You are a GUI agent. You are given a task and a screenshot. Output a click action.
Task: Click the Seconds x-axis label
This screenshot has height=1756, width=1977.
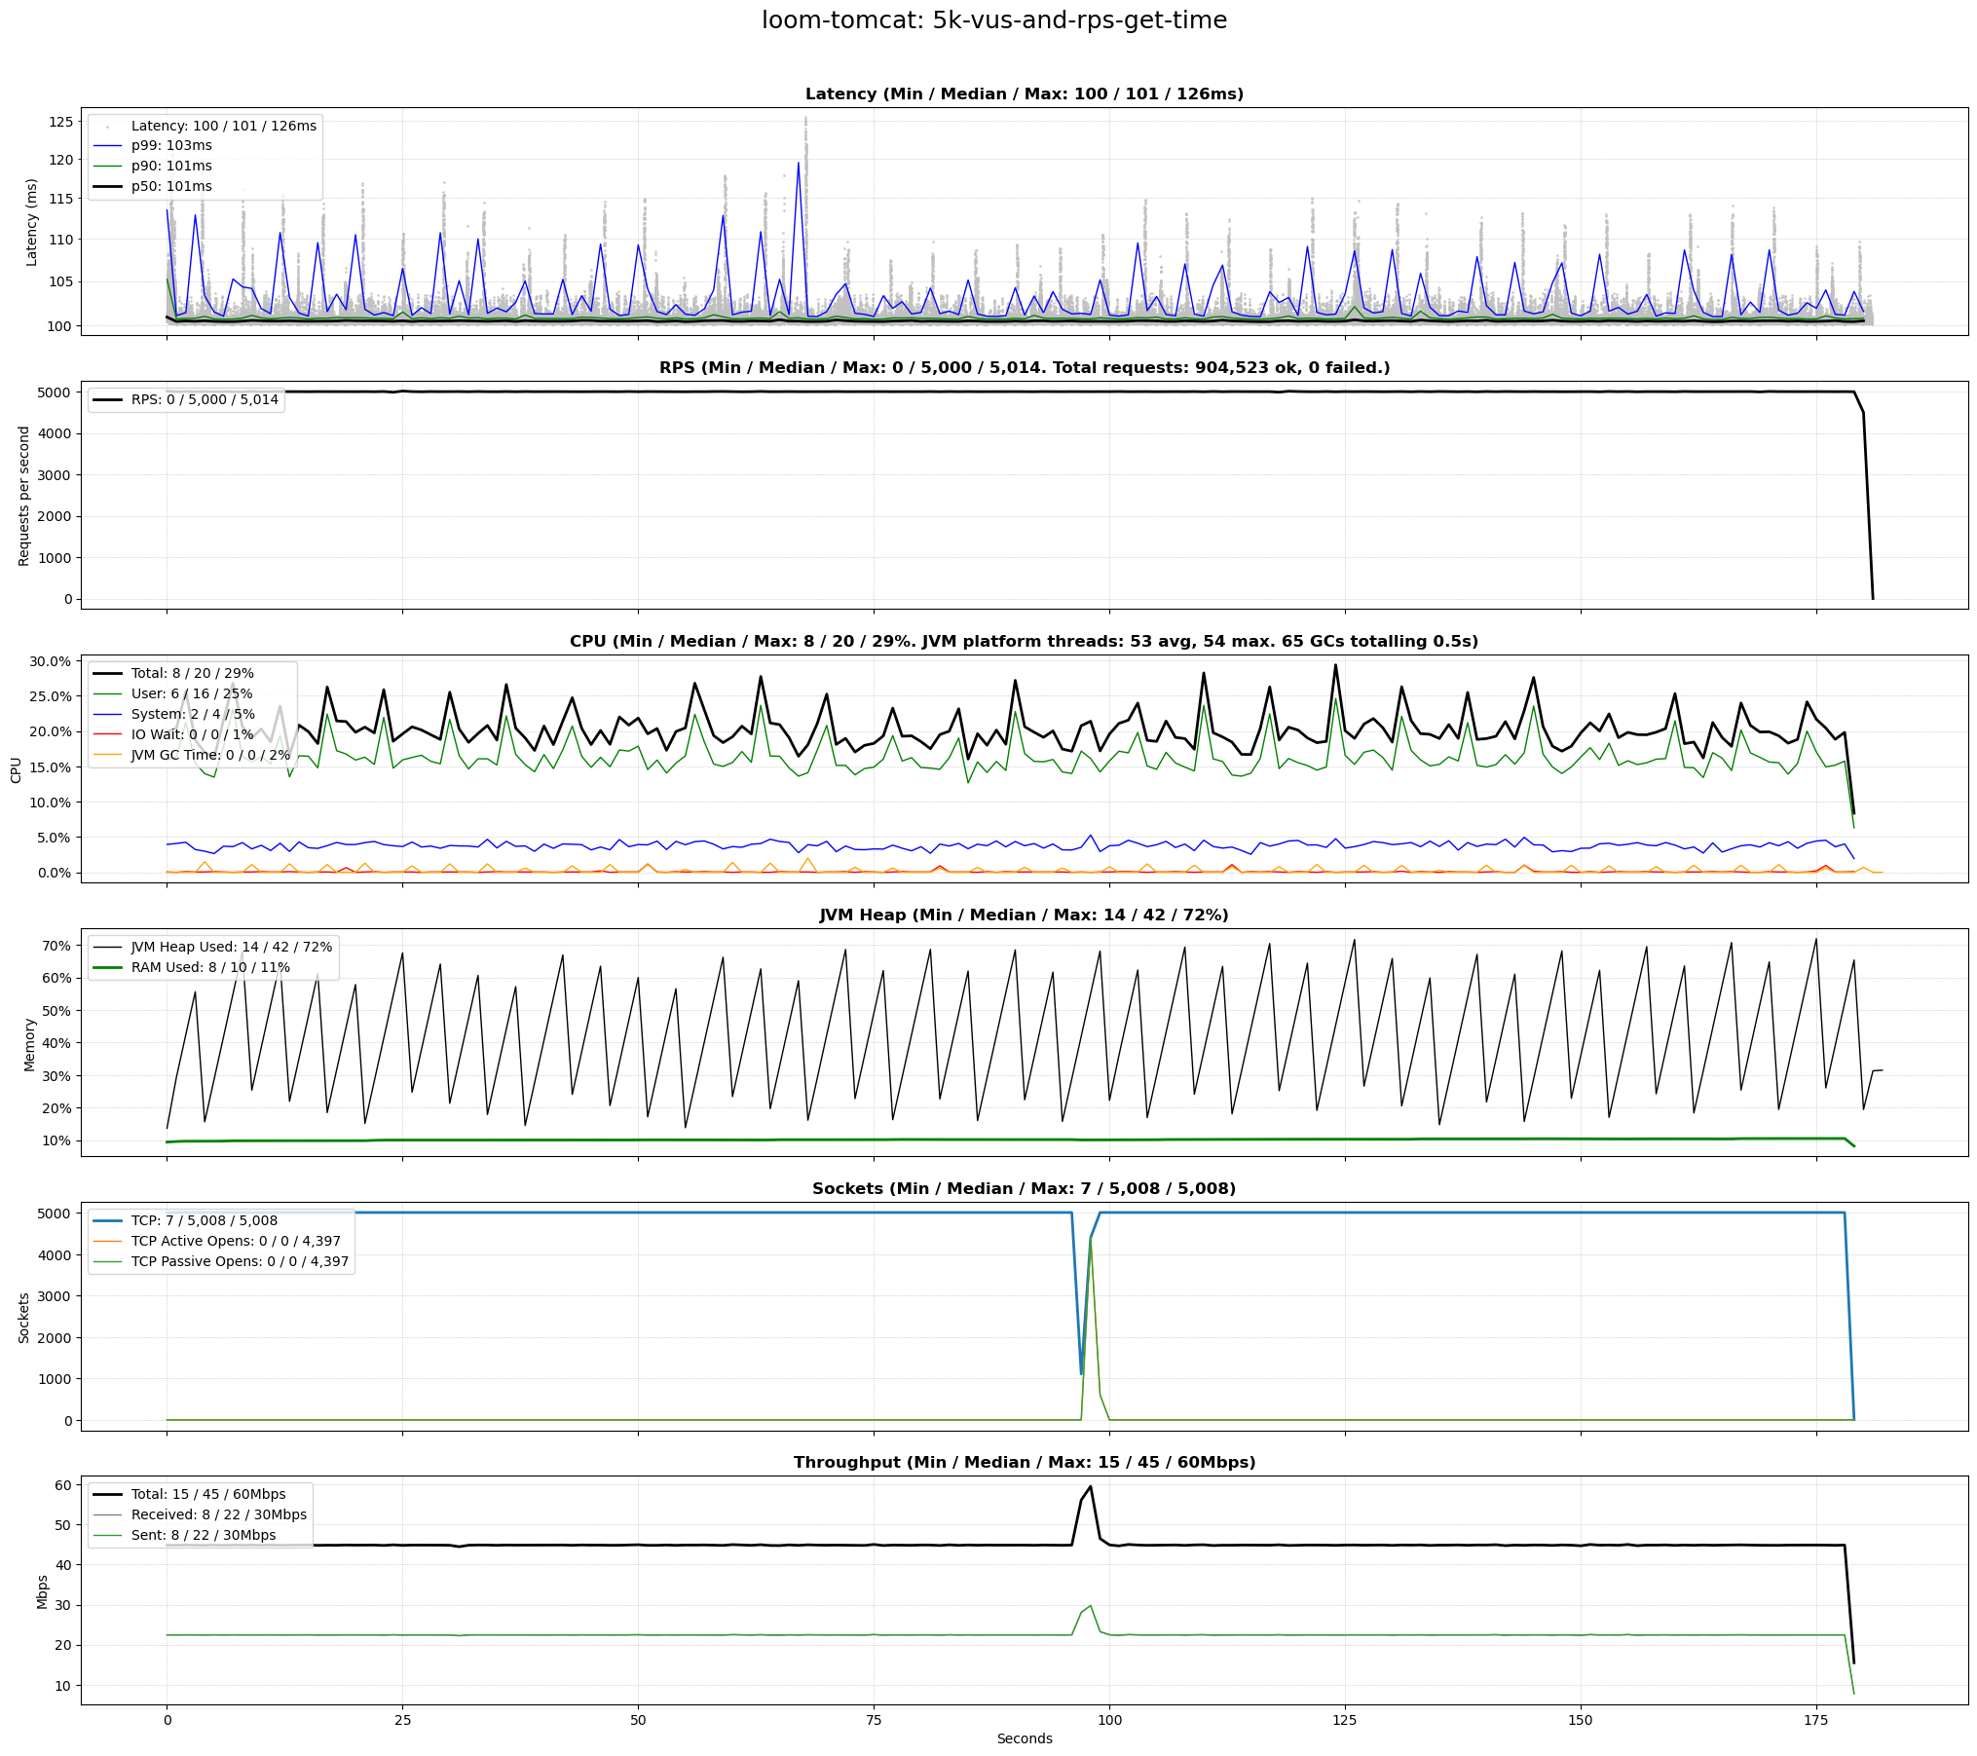click(1024, 1739)
